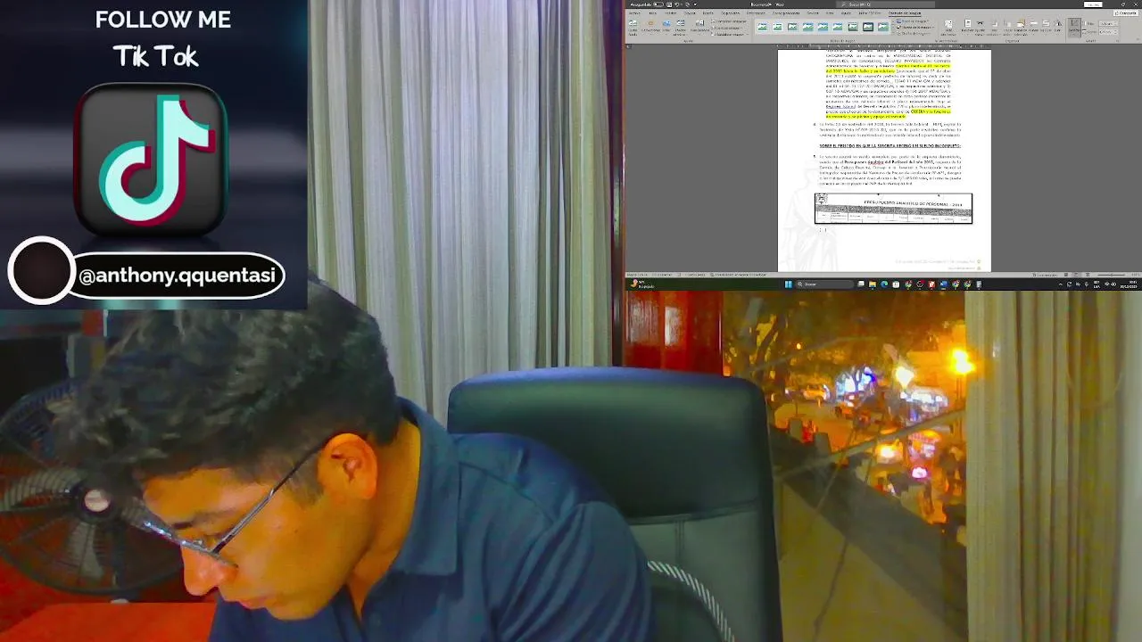Click the bold underlined heading SOBRE EL PERIODO
1142x642 pixels.
pyautogui.click(x=890, y=145)
